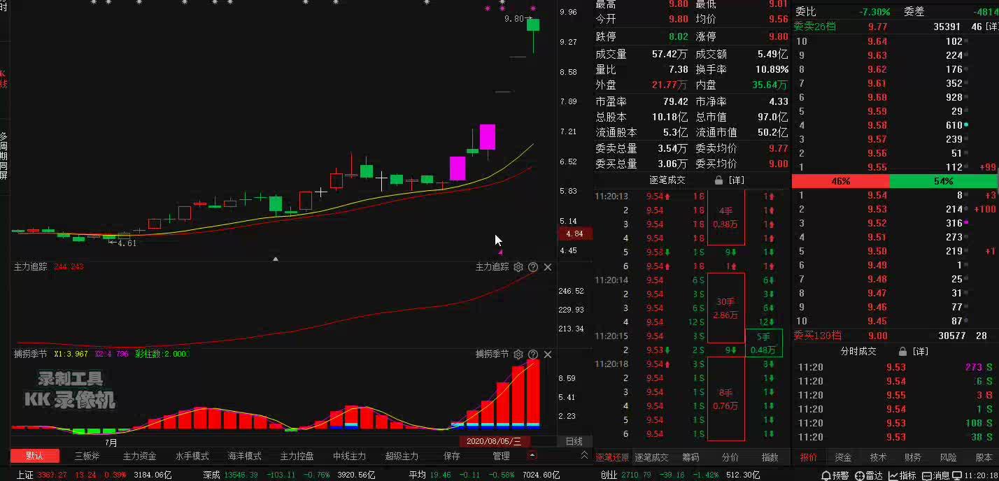Click the green 54% buy ratio bar
The width and height of the screenshot is (999, 481).
point(944,181)
